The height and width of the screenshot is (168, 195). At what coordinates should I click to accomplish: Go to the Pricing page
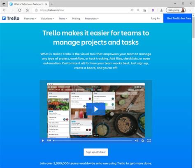click(76, 19)
